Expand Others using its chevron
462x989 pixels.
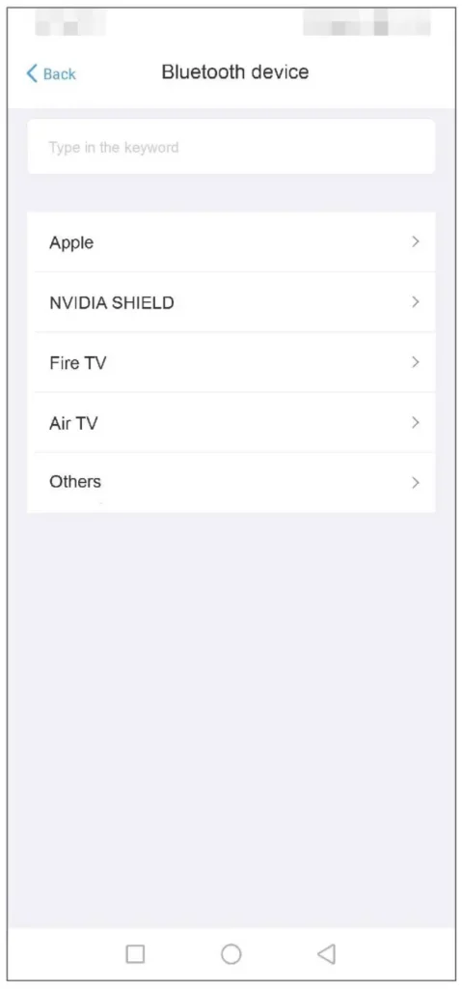pos(416,483)
